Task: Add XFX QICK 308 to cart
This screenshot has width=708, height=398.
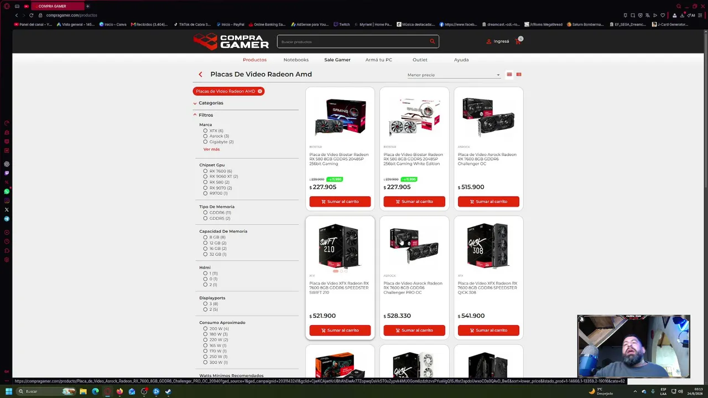Action: click(488, 331)
